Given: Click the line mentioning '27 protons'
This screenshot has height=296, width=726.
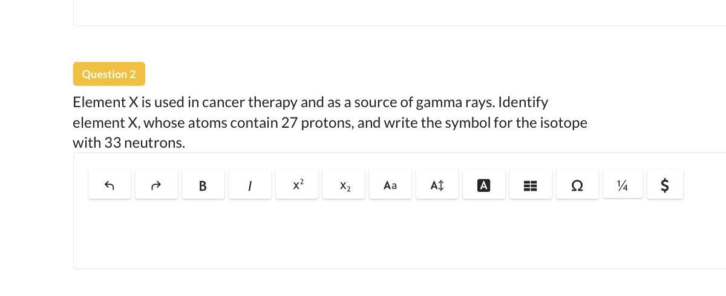Looking at the screenshot, I should pyautogui.click(x=330, y=122).
